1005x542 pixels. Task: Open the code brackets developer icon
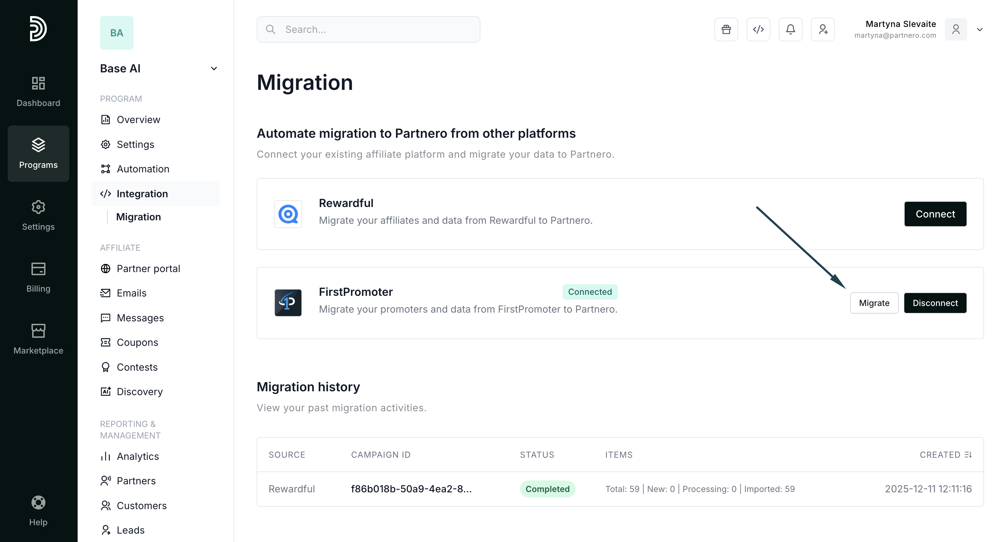point(758,29)
